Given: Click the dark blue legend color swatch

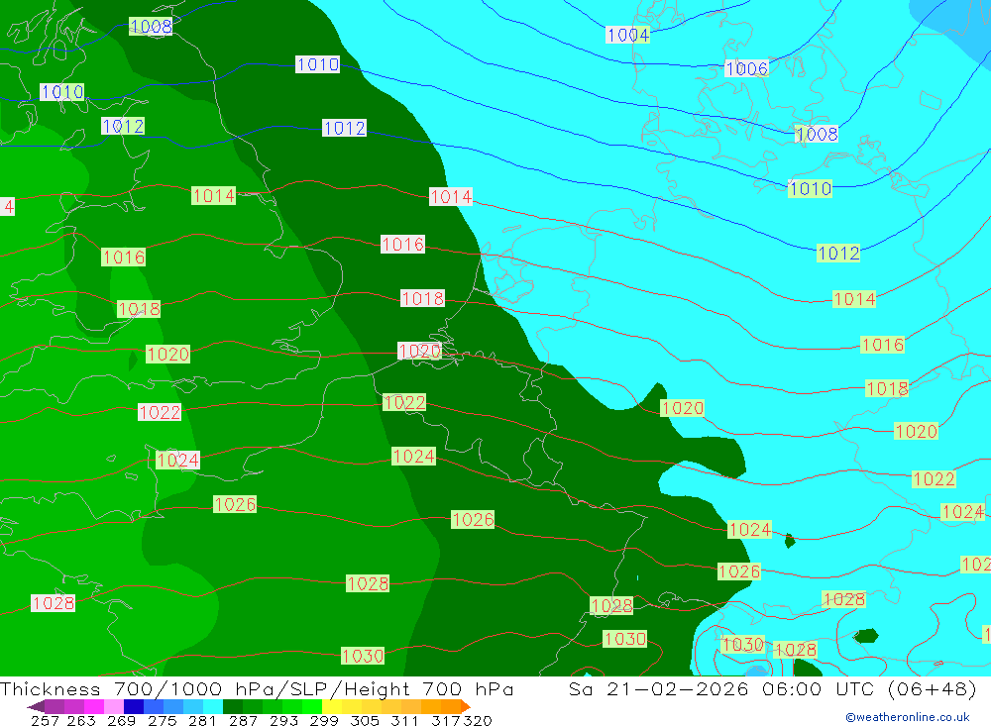Looking at the screenshot, I should tap(134, 706).
